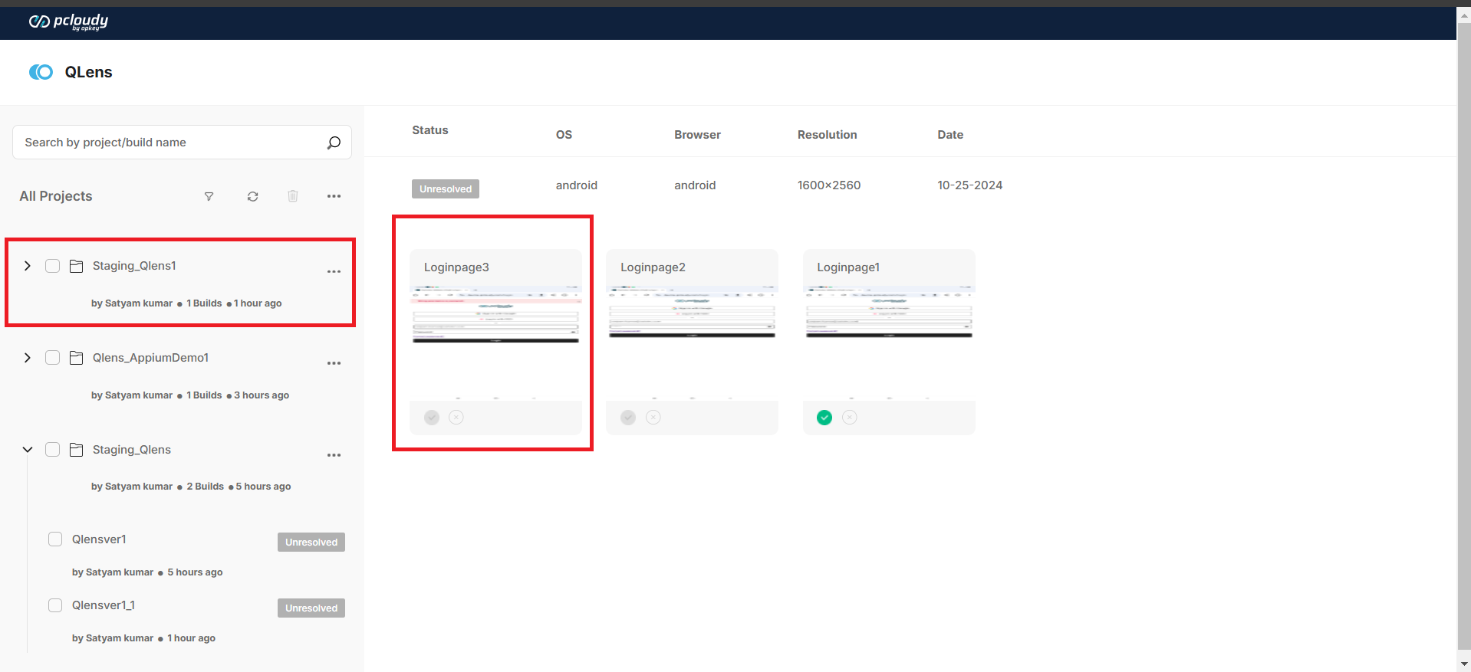Tick the Staging_Qlens1 project checkbox

52,266
